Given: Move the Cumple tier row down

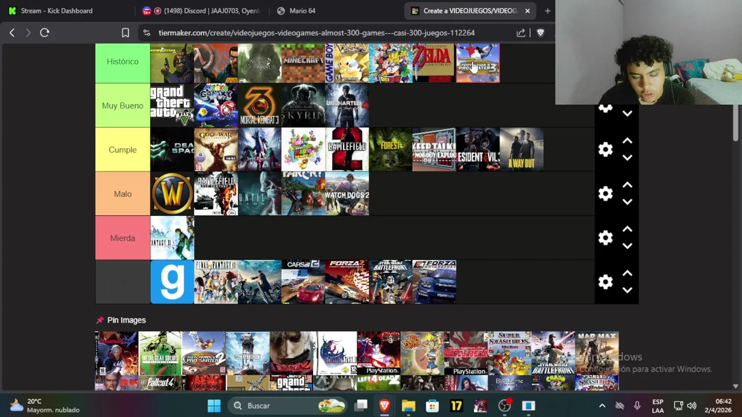Looking at the screenshot, I should (627, 158).
